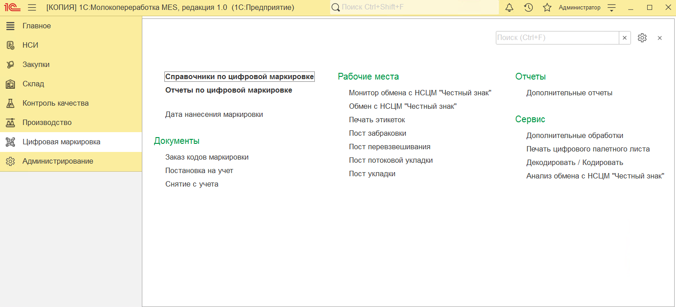Open the history clock icon
Image resolution: width=676 pixels, height=307 pixels.
point(528,8)
